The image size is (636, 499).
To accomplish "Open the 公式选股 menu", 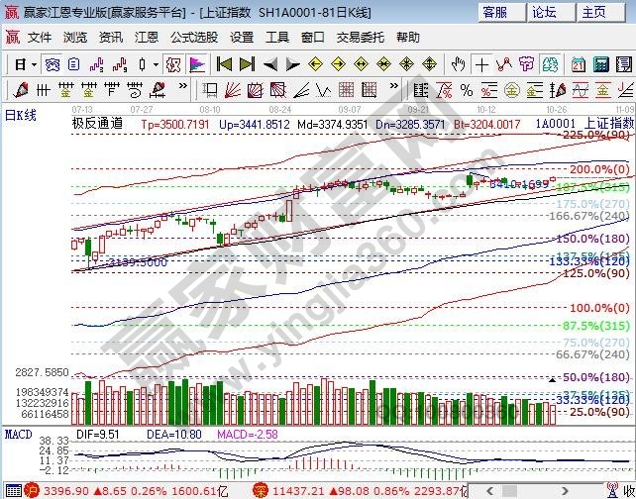I will (x=193, y=37).
